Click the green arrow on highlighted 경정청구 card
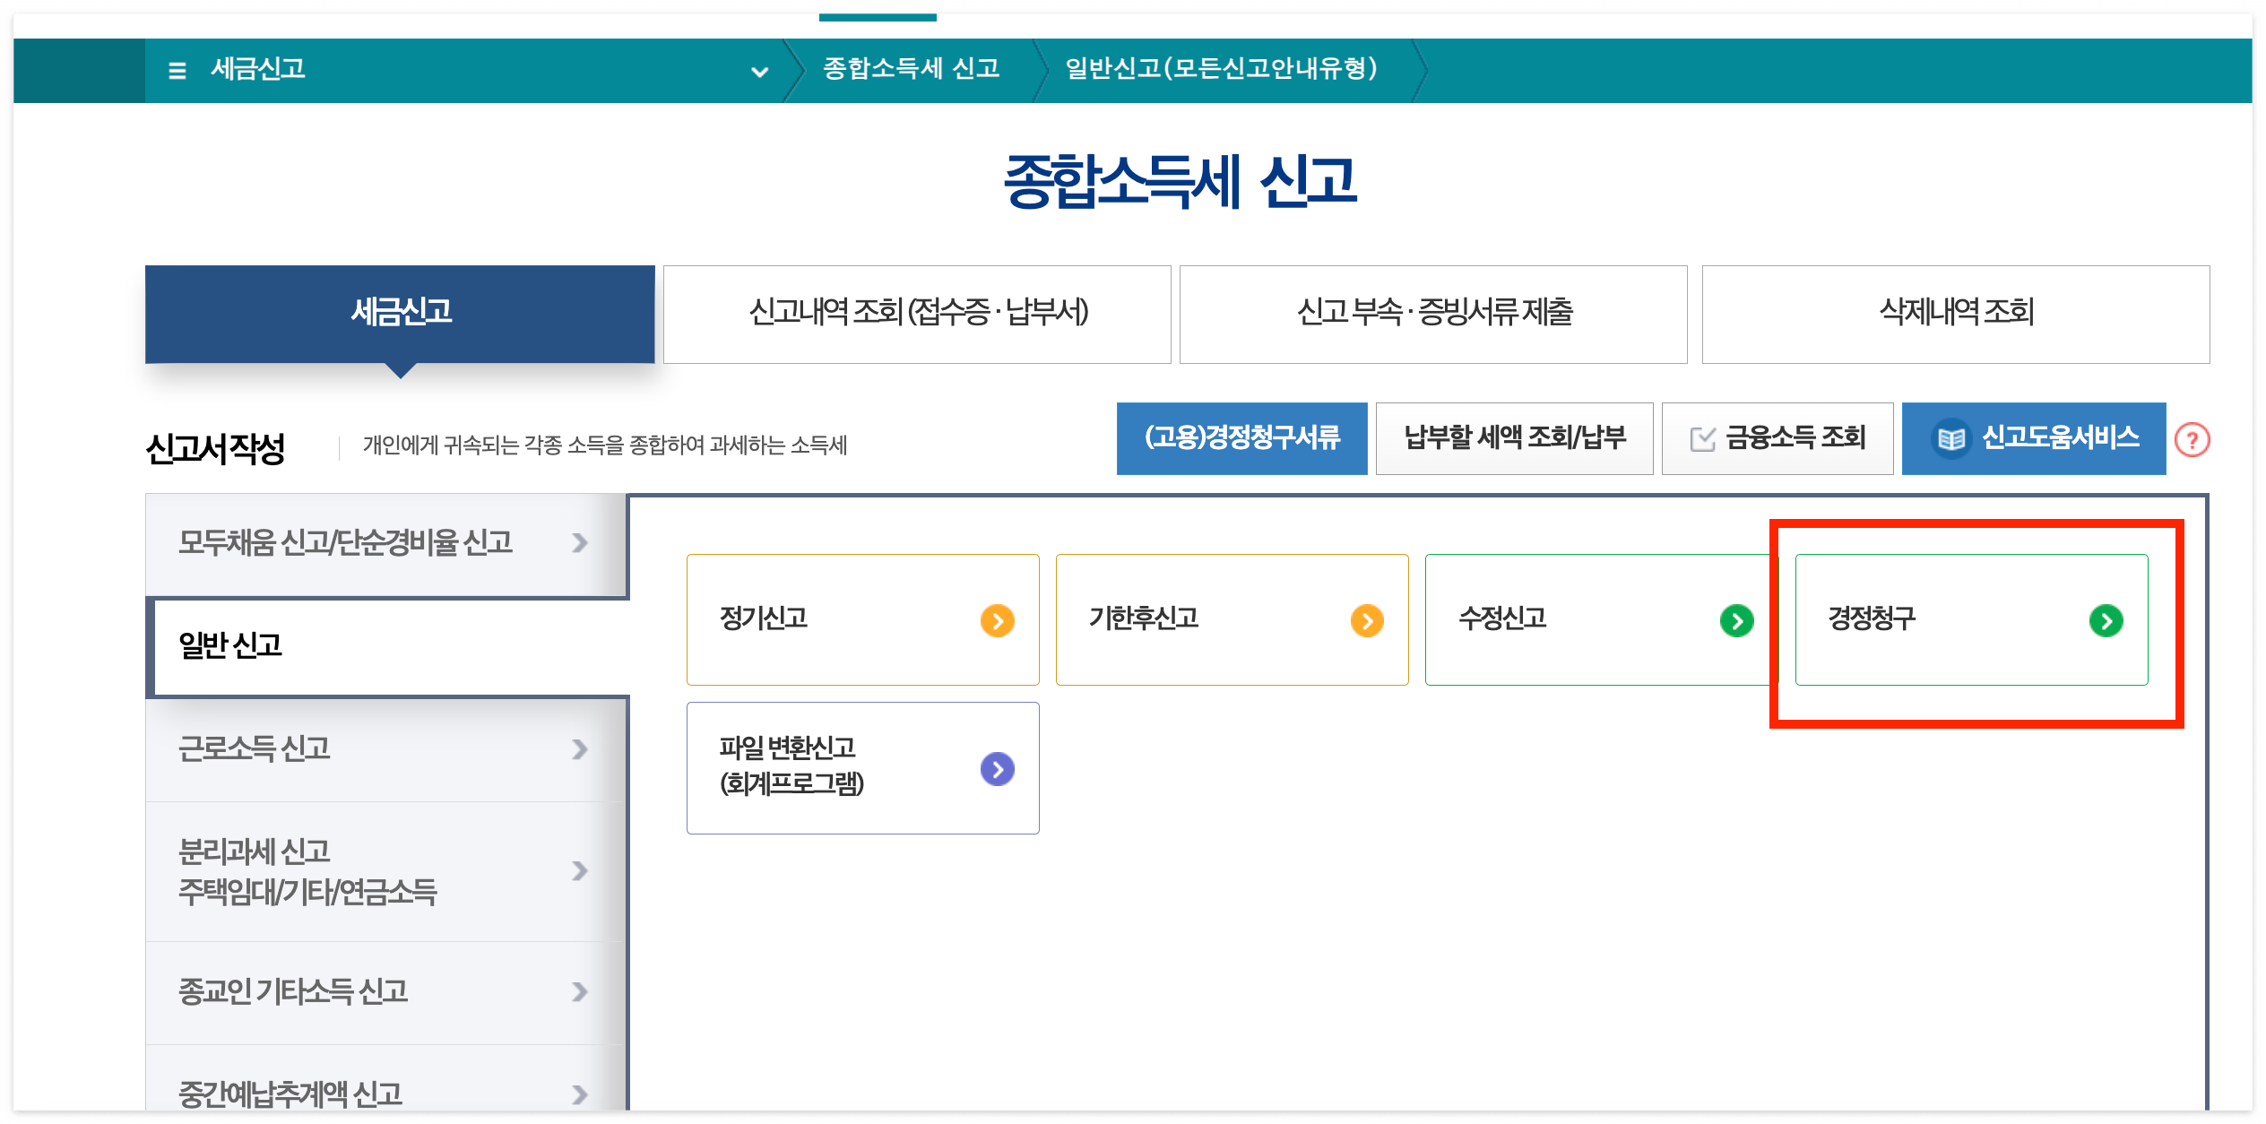Screen dimensions: 2266x1124 click(2106, 619)
